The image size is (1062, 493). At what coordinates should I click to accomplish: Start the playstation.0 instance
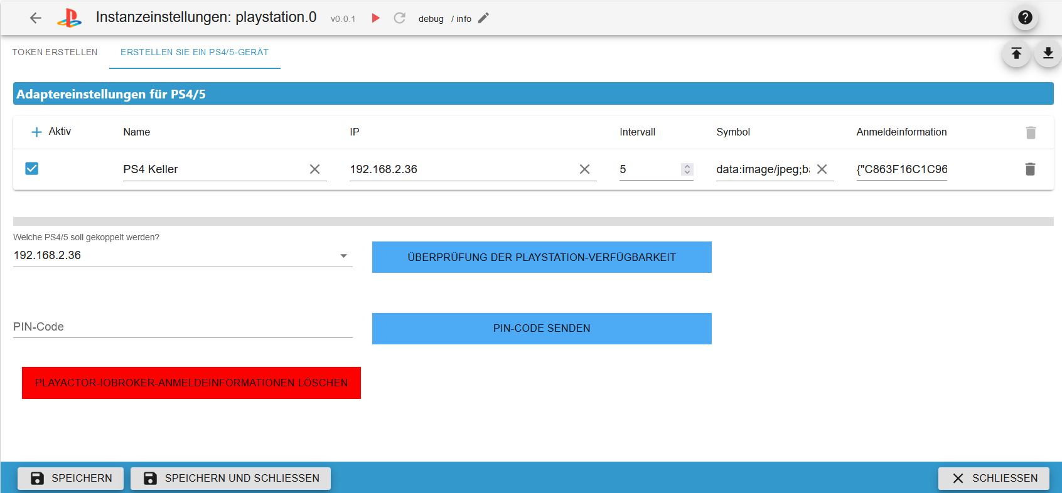[376, 18]
